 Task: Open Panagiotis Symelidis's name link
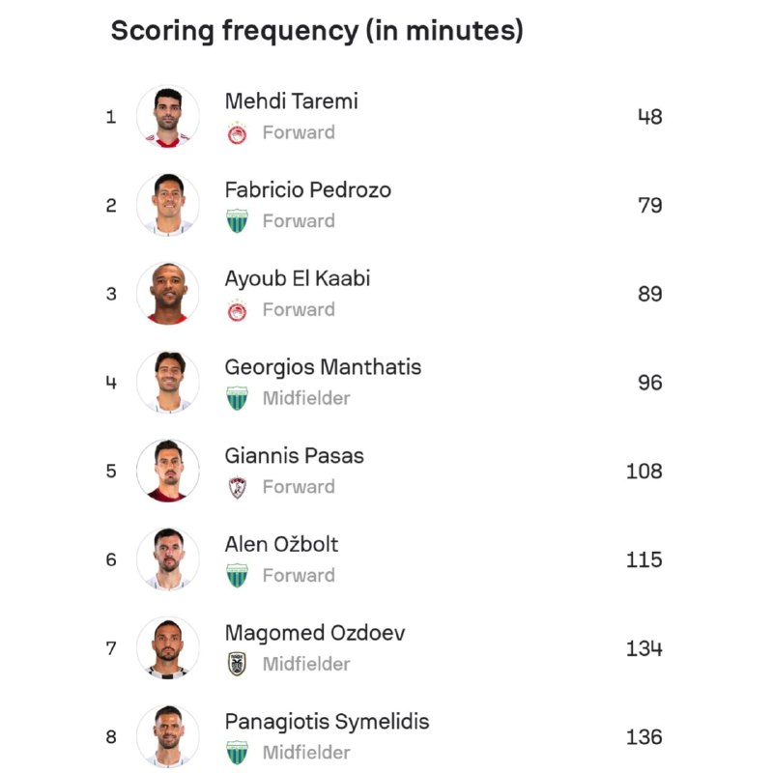[327, 722]
